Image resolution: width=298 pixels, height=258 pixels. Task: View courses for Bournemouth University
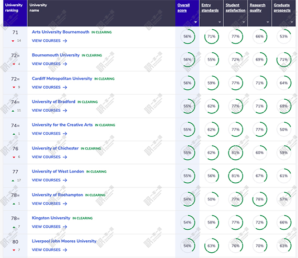[x=50, y=64]
